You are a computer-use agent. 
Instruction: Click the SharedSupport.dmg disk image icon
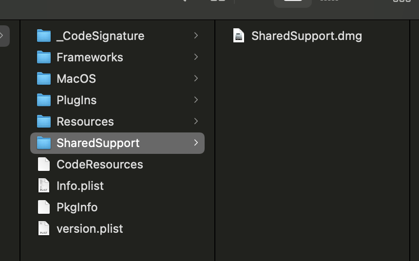pos(239,36)
